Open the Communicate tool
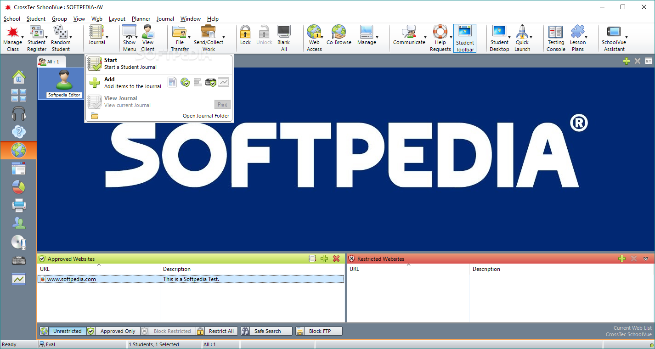The width and height of the screenshot is (655, 349). [409, 35]
